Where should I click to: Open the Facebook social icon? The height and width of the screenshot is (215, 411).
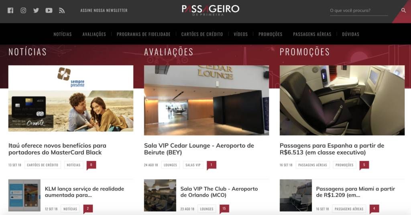(10, 10)
